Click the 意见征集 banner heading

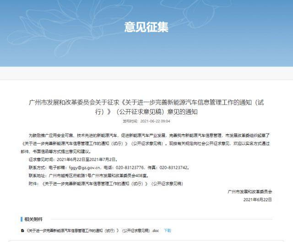146,27
